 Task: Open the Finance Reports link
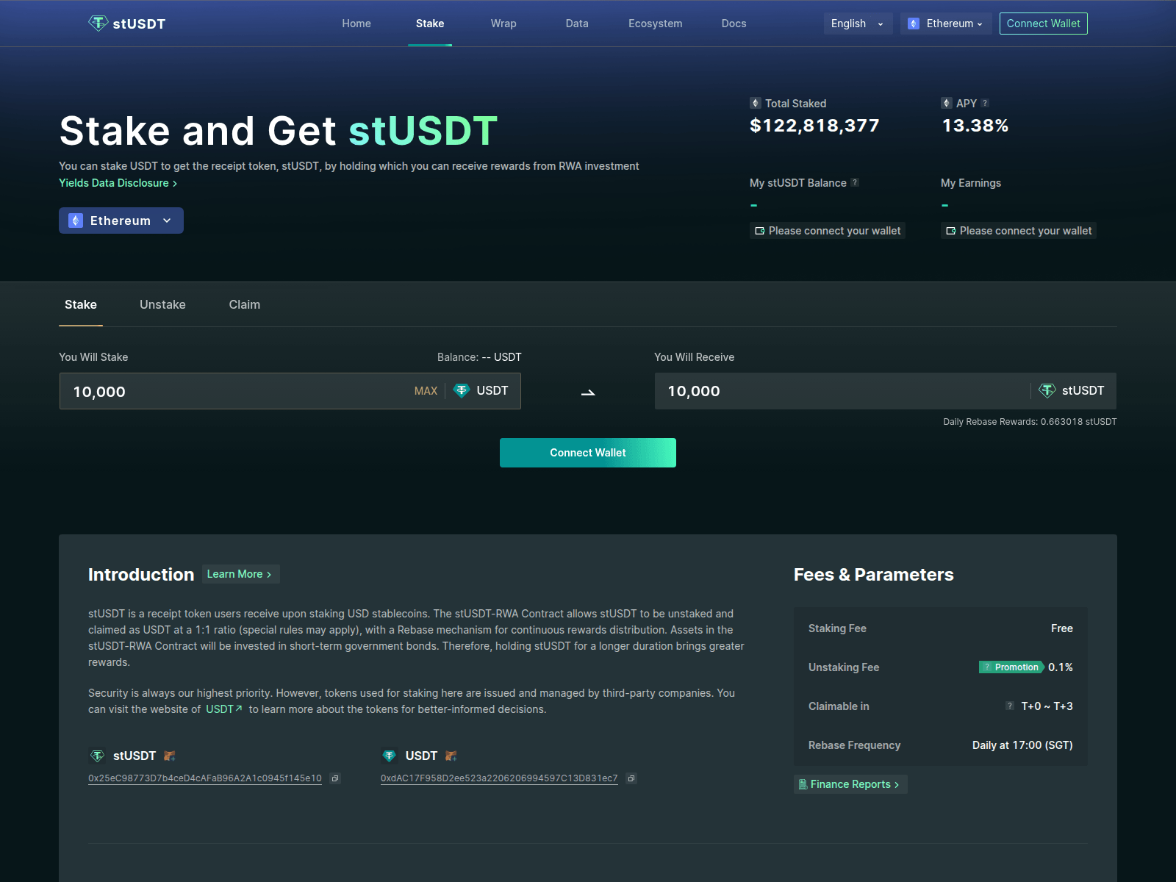pos(850,784)
